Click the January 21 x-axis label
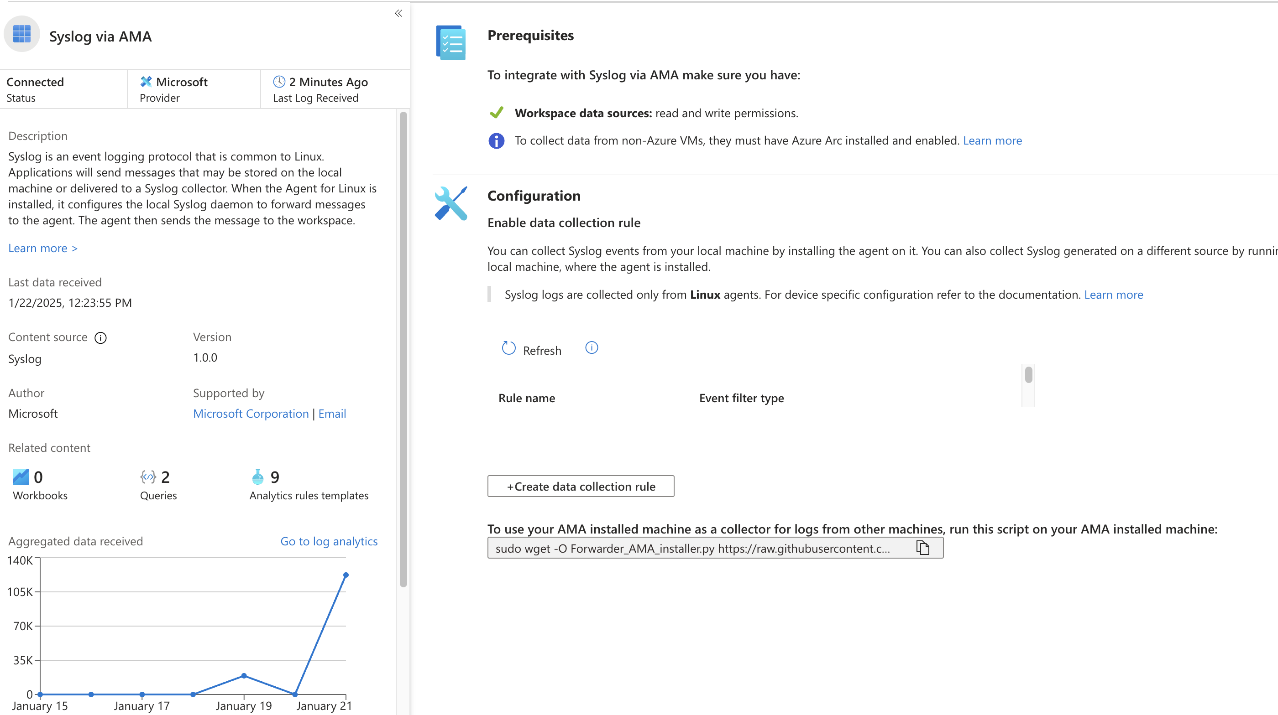 tap(324, 706)
